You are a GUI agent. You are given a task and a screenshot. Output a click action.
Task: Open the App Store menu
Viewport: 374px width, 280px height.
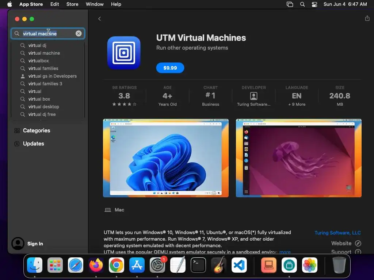click(31, 4)
